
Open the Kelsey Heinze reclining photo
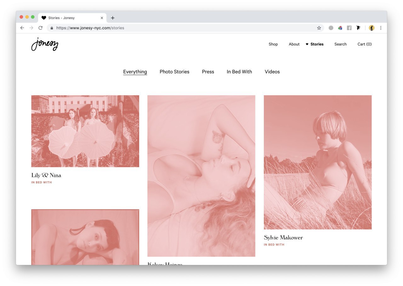click(x=201, y=176)
